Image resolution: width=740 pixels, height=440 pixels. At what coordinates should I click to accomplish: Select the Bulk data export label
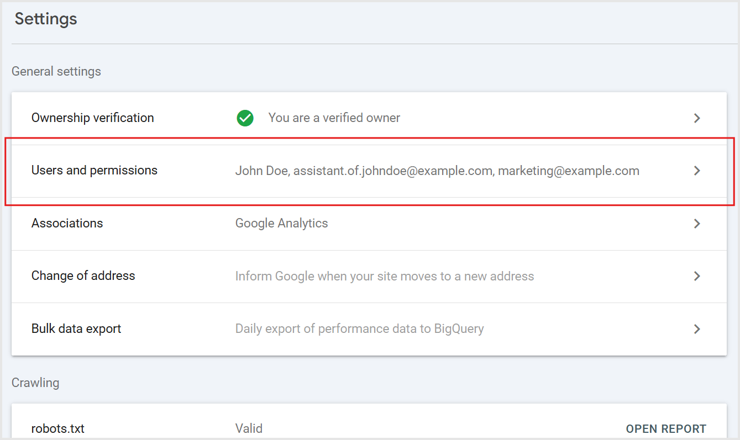pyautogui.click(x=76, y=329)
